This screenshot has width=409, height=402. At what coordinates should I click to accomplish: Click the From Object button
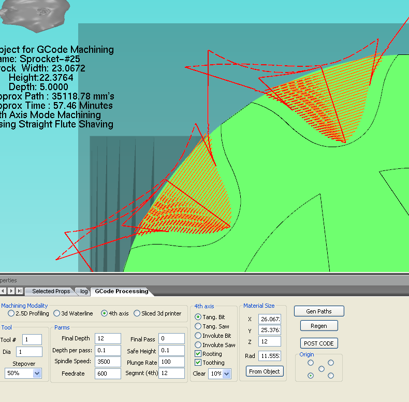click(265, 371)
